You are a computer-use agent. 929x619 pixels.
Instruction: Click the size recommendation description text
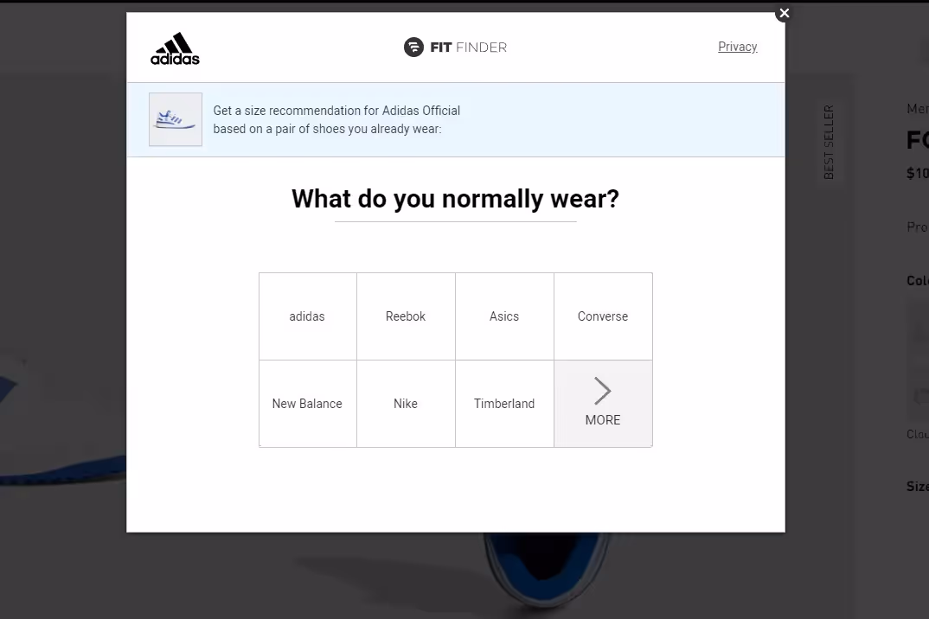pyautogui.click(x=336, y=119)
